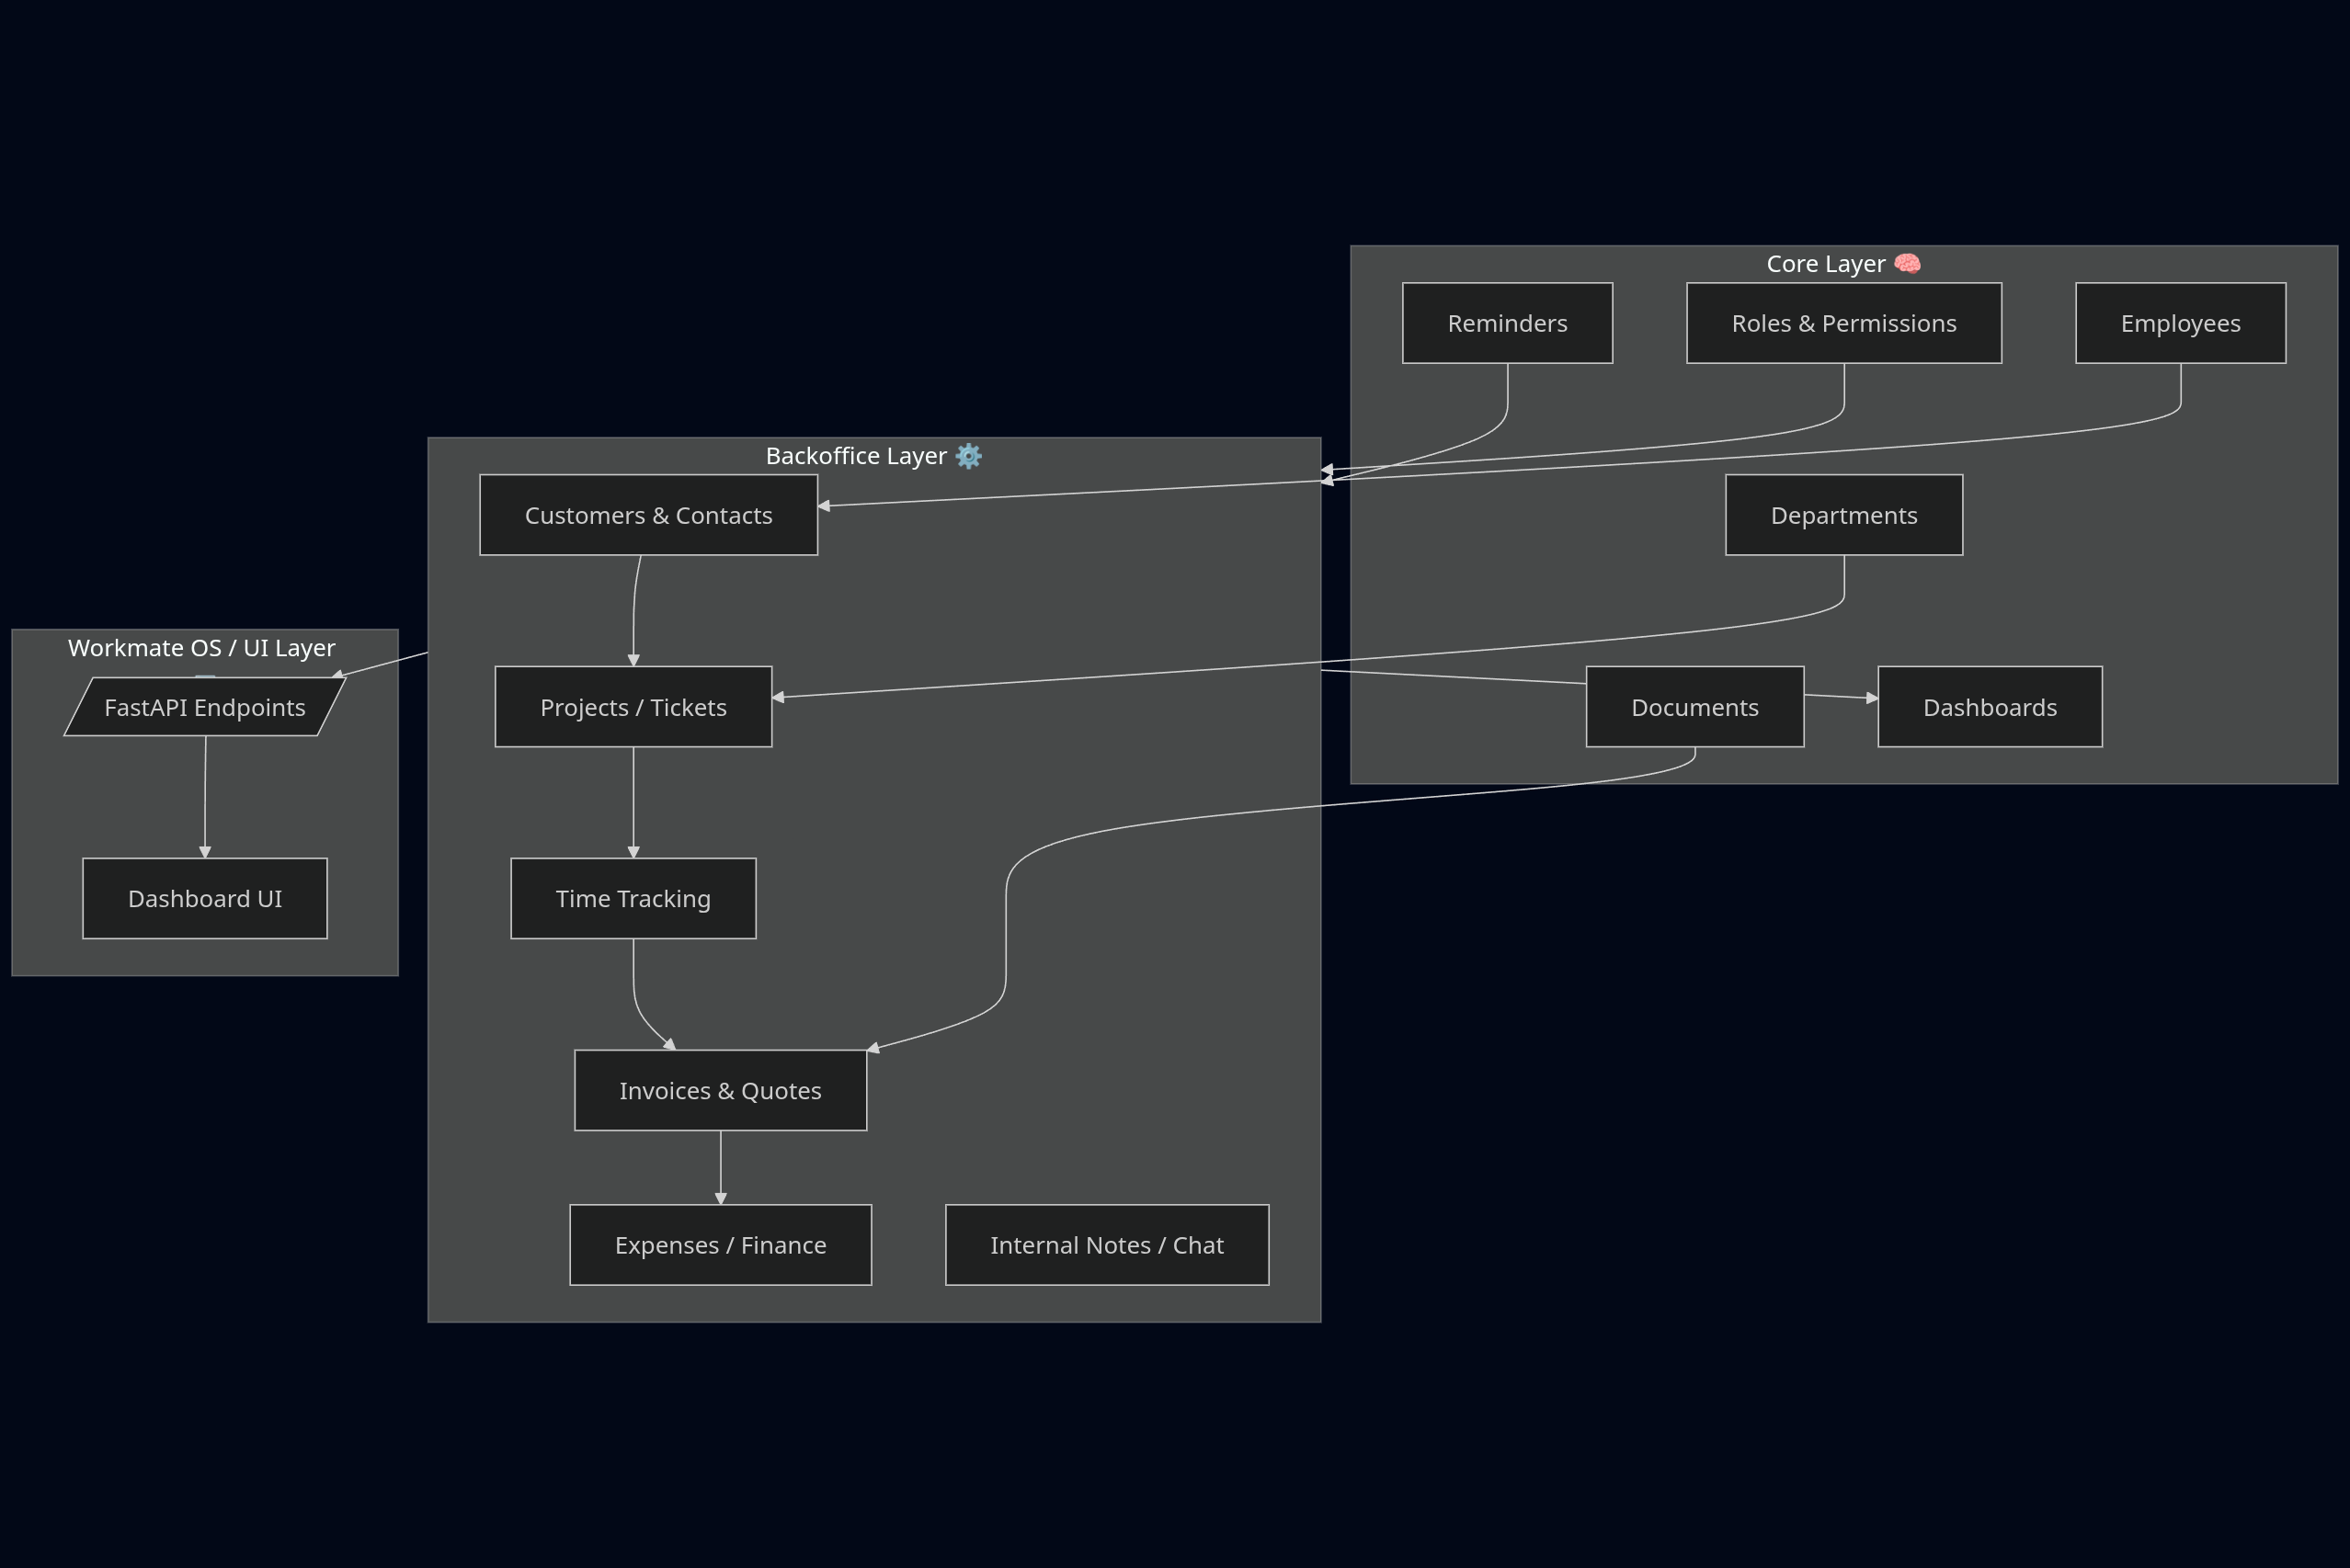Viewport: 2350px width, 1568px height.
Task: Select the Dashboard UI node
Action: [x=204, y=898]
